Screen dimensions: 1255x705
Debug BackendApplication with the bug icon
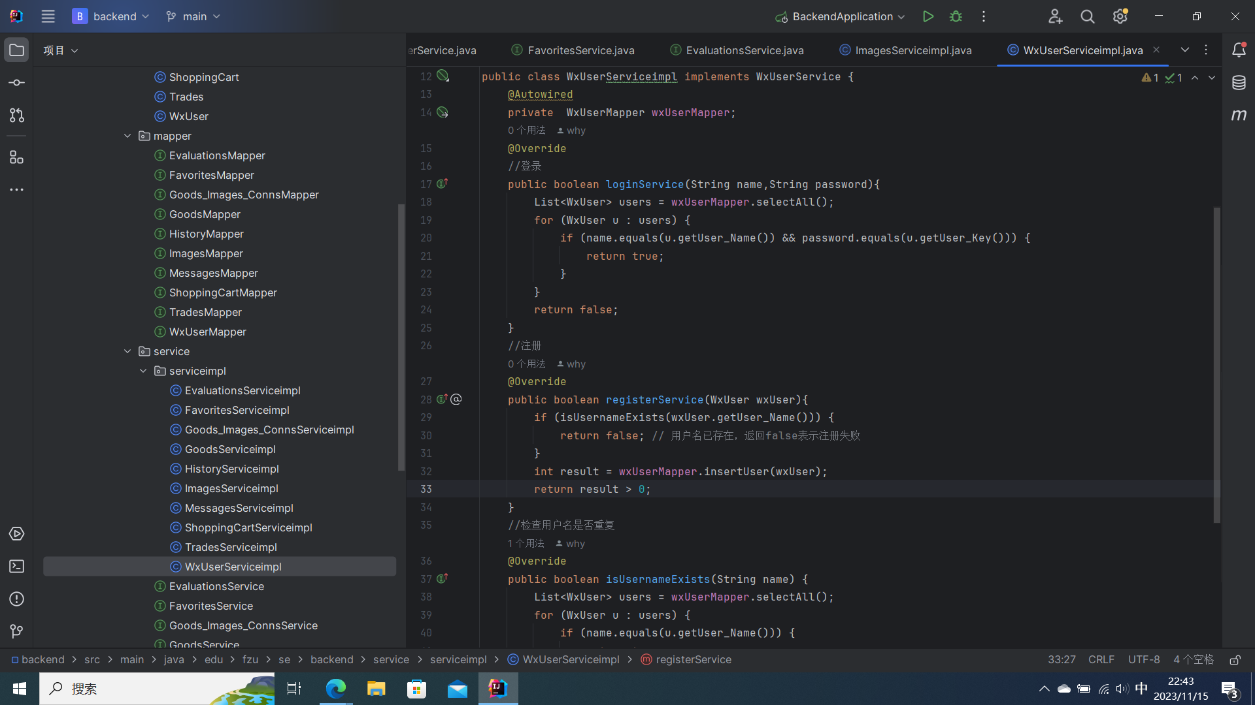pyautogui.click(x=956, y=16)
